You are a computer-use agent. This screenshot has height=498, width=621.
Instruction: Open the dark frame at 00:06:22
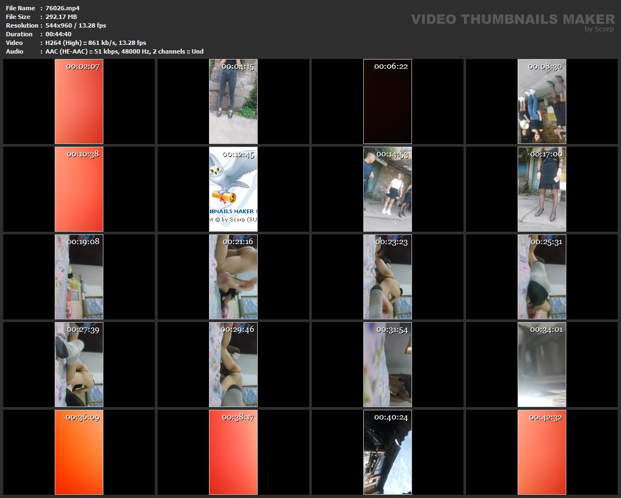coord(388,101)
